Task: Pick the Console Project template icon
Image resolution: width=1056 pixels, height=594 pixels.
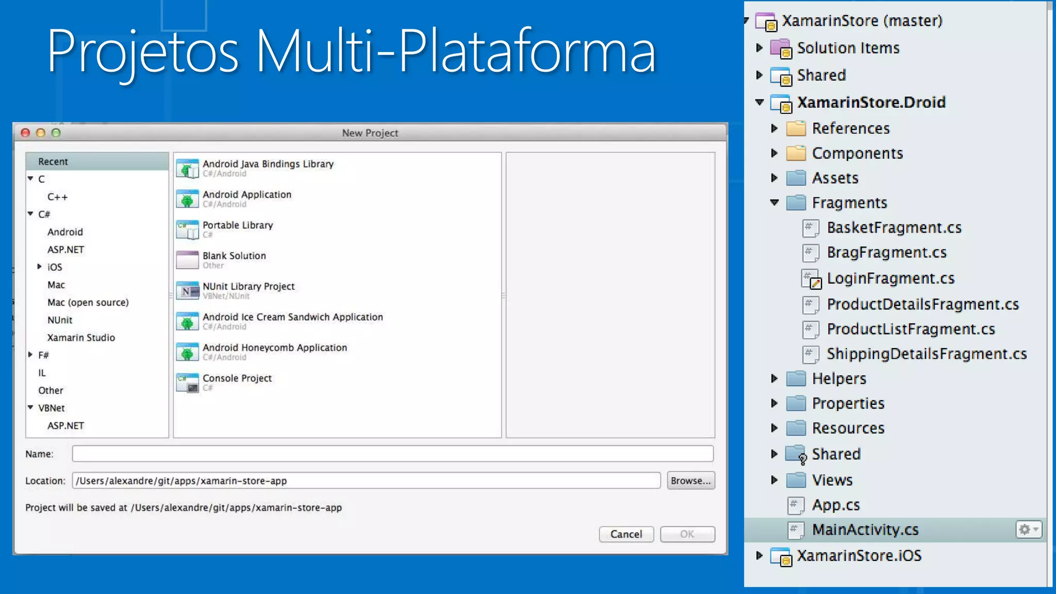Action: (x=187, y=383)
